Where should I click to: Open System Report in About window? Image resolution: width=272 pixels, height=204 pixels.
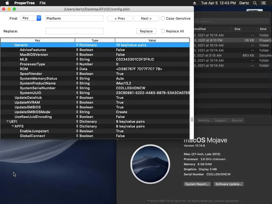pos(197,184)
